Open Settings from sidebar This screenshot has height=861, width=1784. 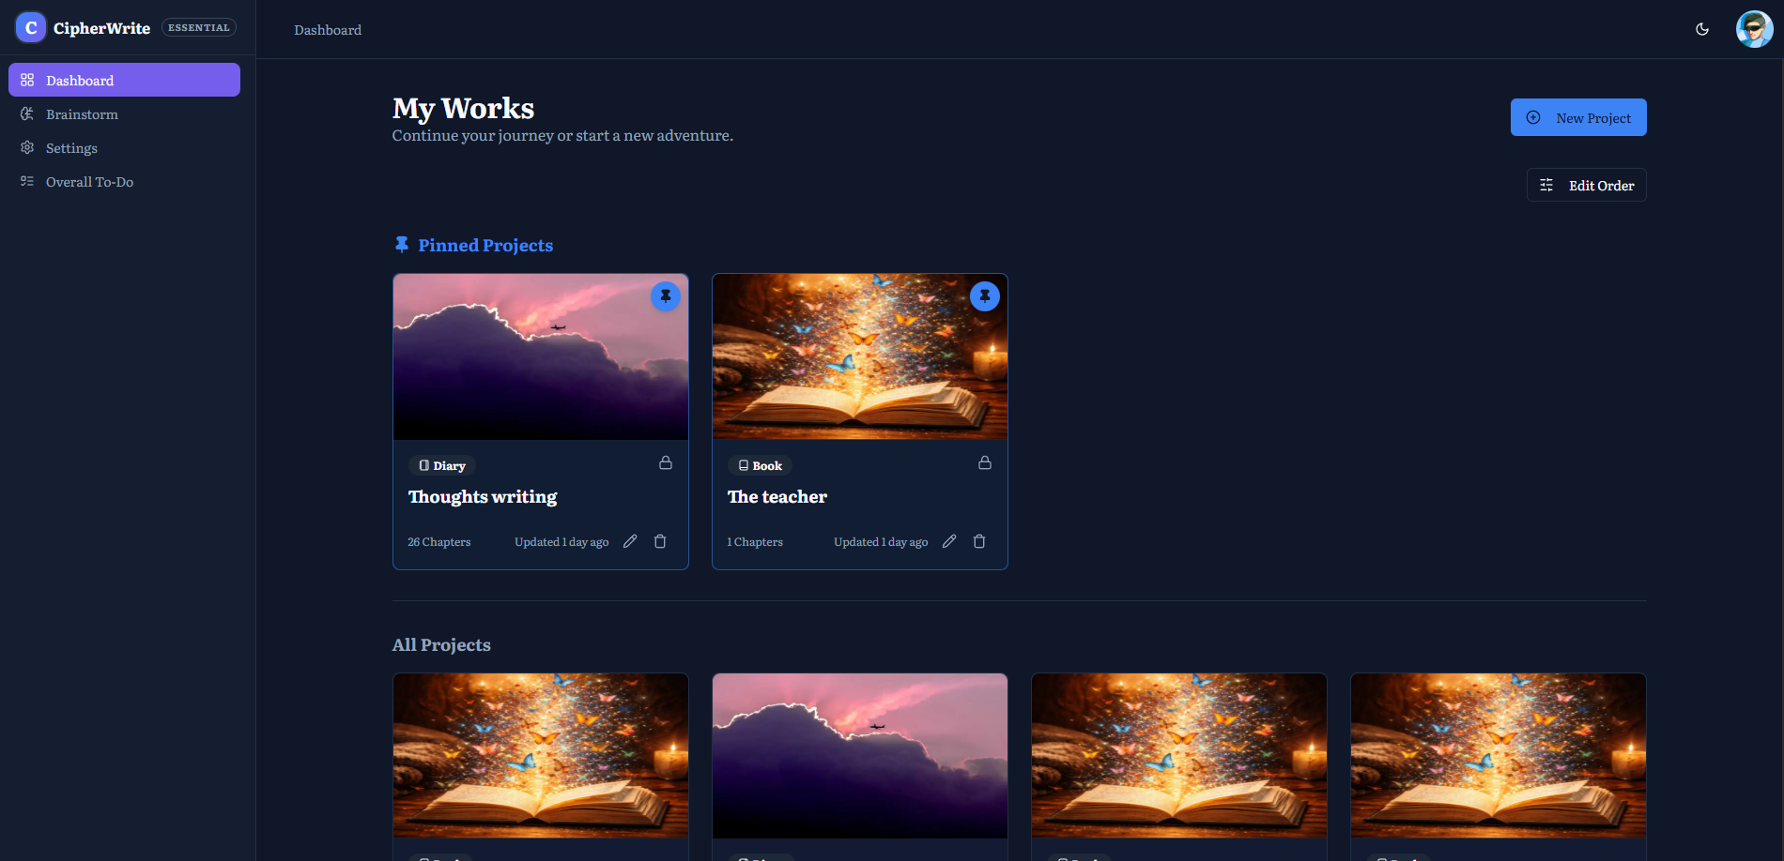(x=71, y=148)
